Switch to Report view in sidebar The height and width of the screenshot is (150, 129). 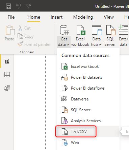7,61
